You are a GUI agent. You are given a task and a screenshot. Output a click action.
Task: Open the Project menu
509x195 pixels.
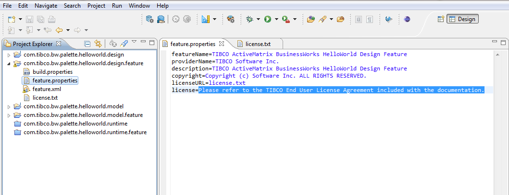click(97, 6)
